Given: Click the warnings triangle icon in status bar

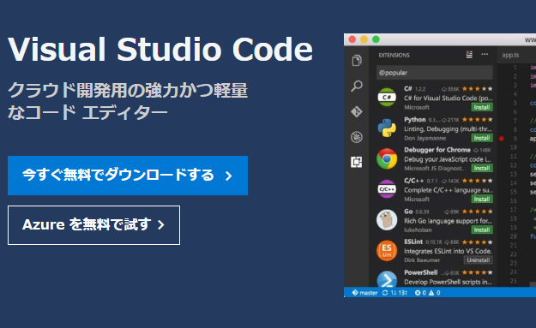Looking at the screenshot, I should click(x=431, y=293).
